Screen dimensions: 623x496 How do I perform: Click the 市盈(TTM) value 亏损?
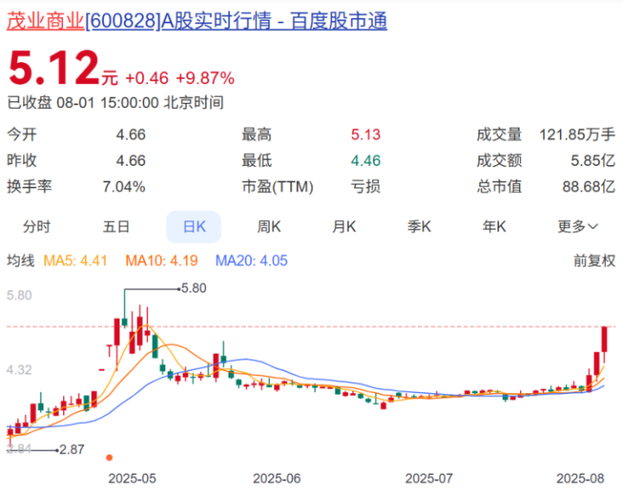coord(365,187)
